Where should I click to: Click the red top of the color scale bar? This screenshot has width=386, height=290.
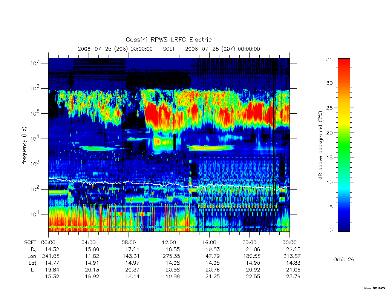pos(344,62)
